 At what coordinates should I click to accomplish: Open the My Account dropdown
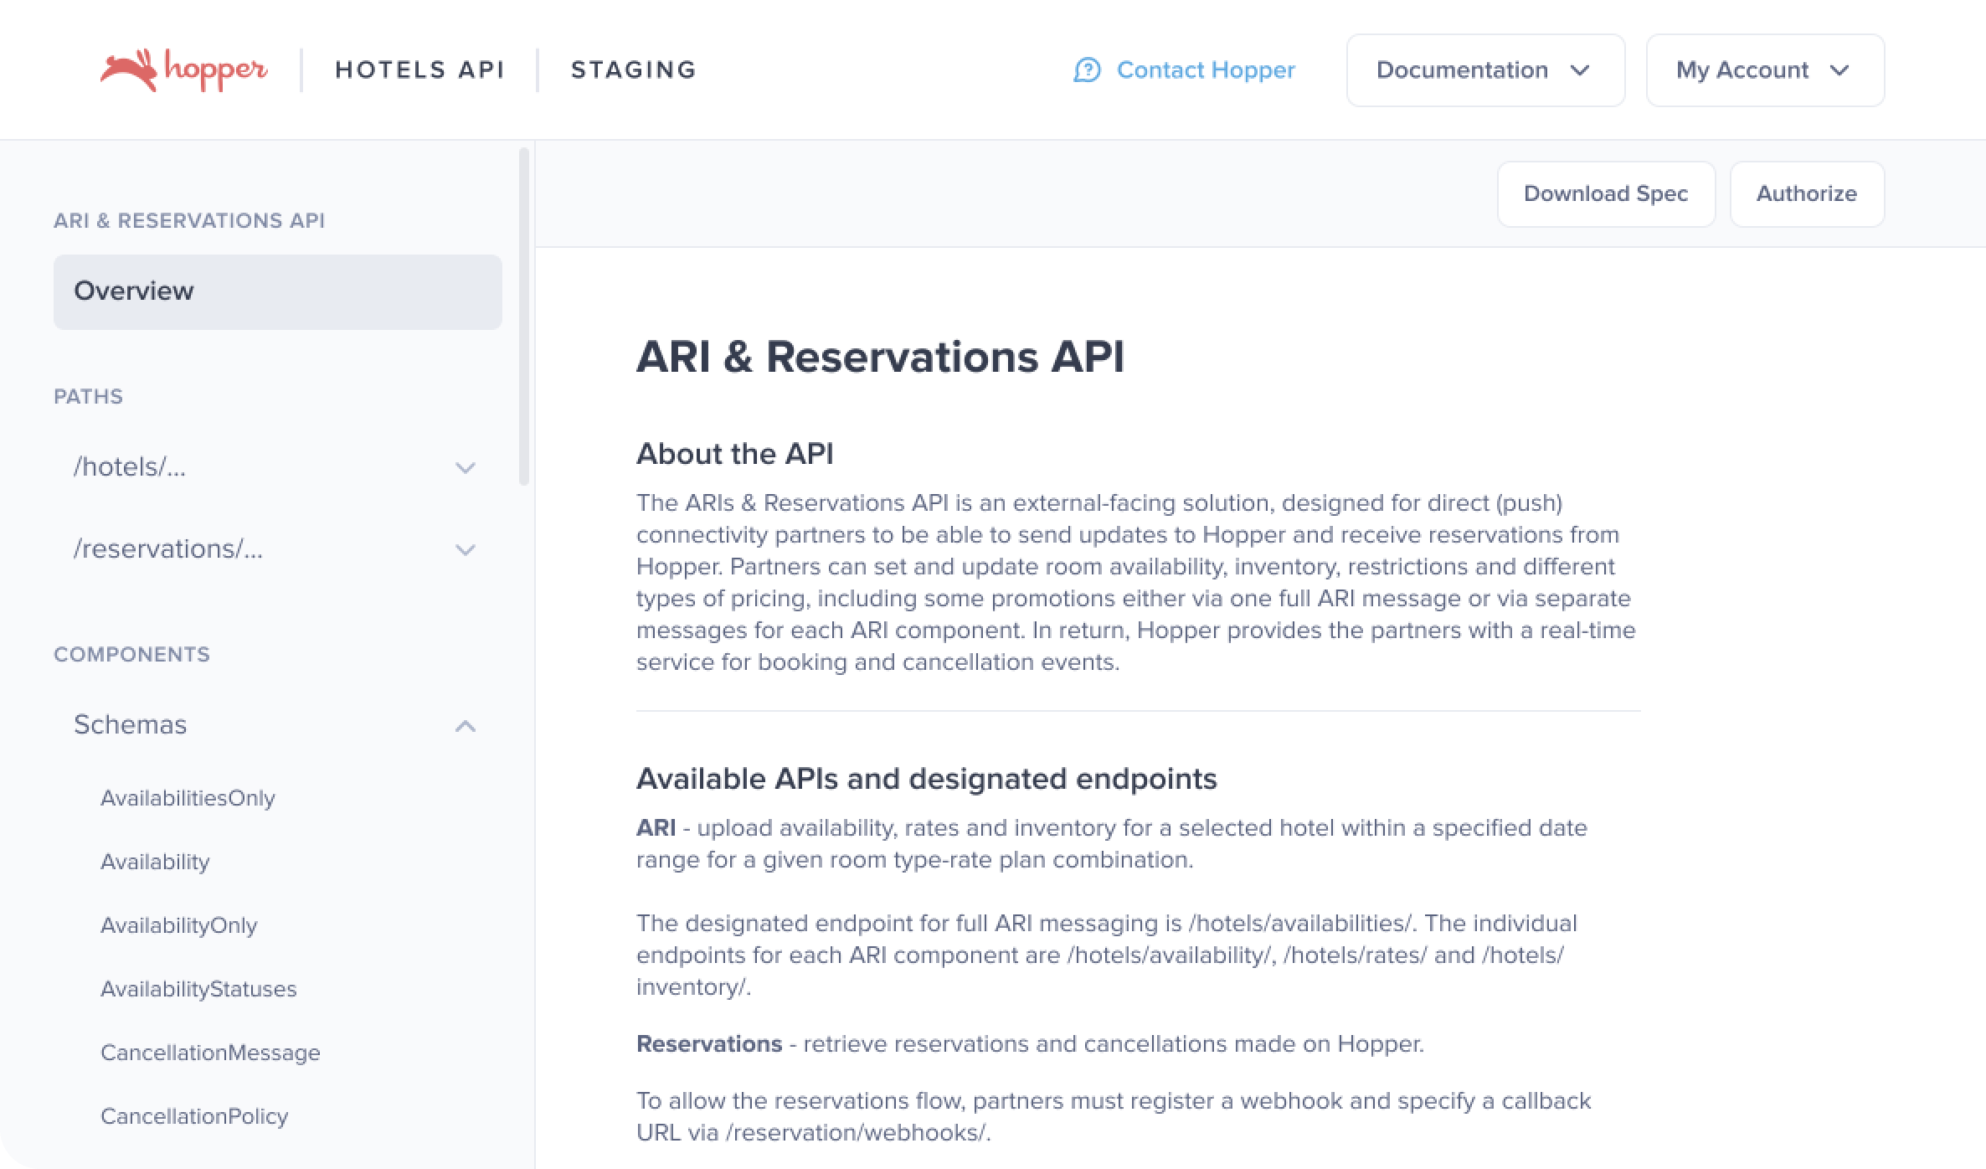coord(1764,70)
